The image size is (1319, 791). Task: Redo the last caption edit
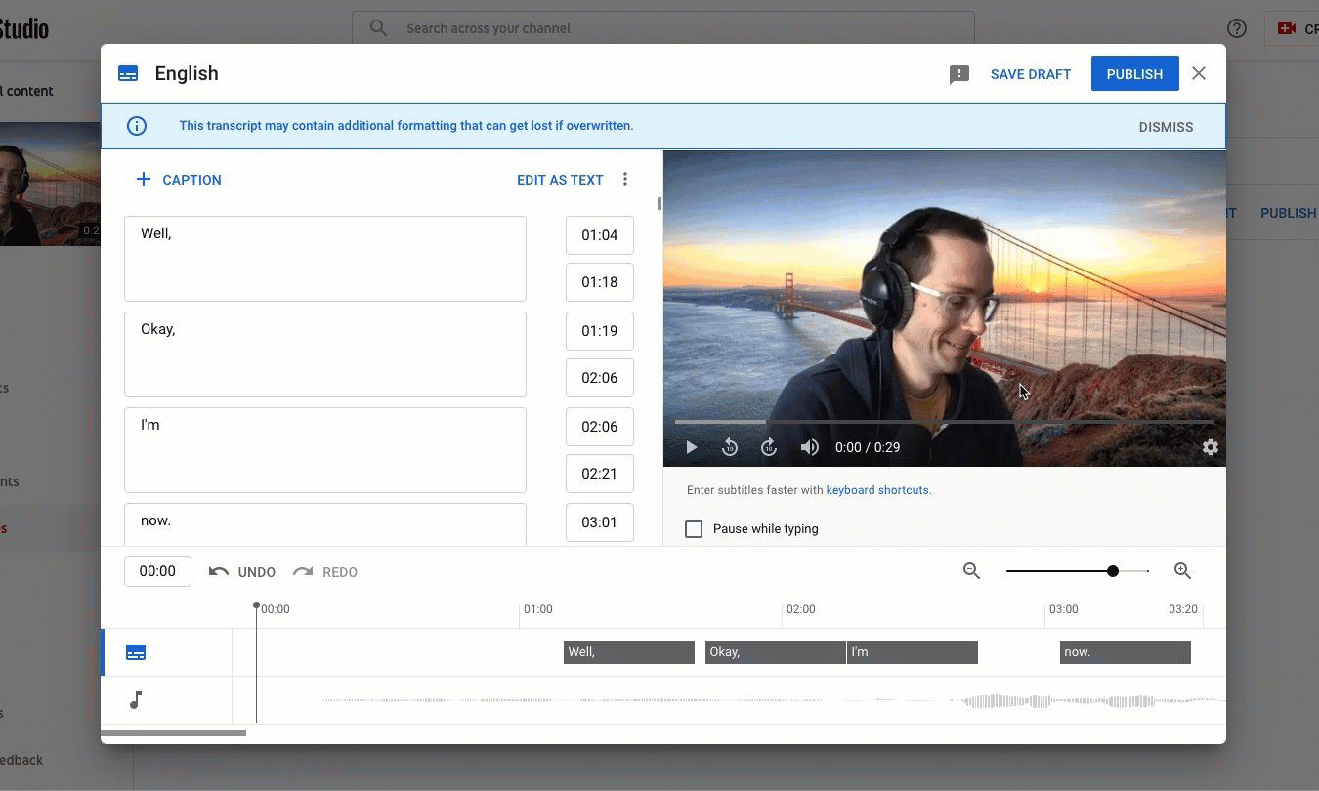(x=325, y=571)
